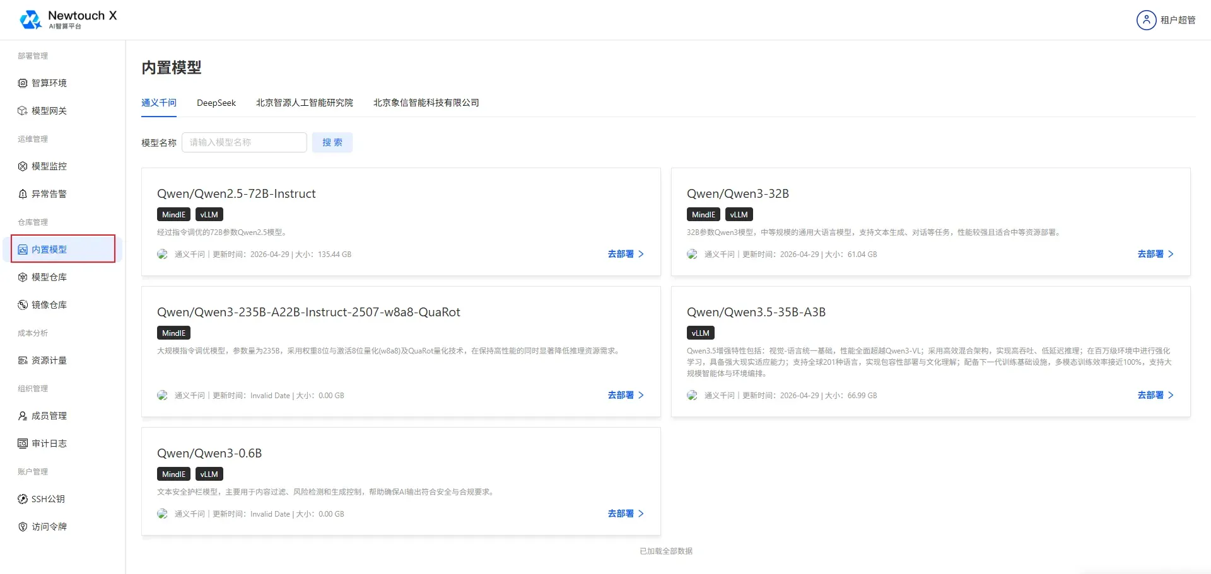Click the vLLM tag on Qwen3-0.6B card
The height and width of the screenshot is (574, 1211).
coord(209,474)
